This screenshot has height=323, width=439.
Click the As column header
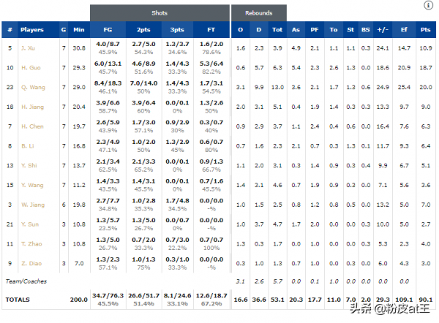296,30
